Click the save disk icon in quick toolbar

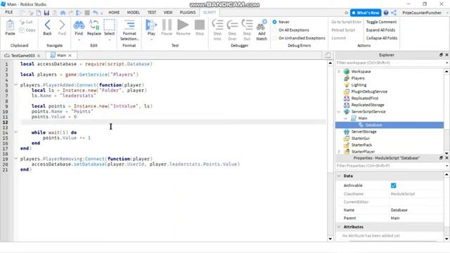coord(46,13)
